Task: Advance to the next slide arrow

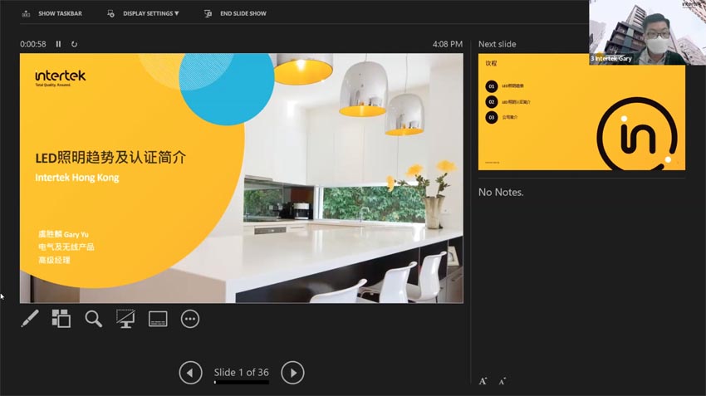Action: click(292, 373)
